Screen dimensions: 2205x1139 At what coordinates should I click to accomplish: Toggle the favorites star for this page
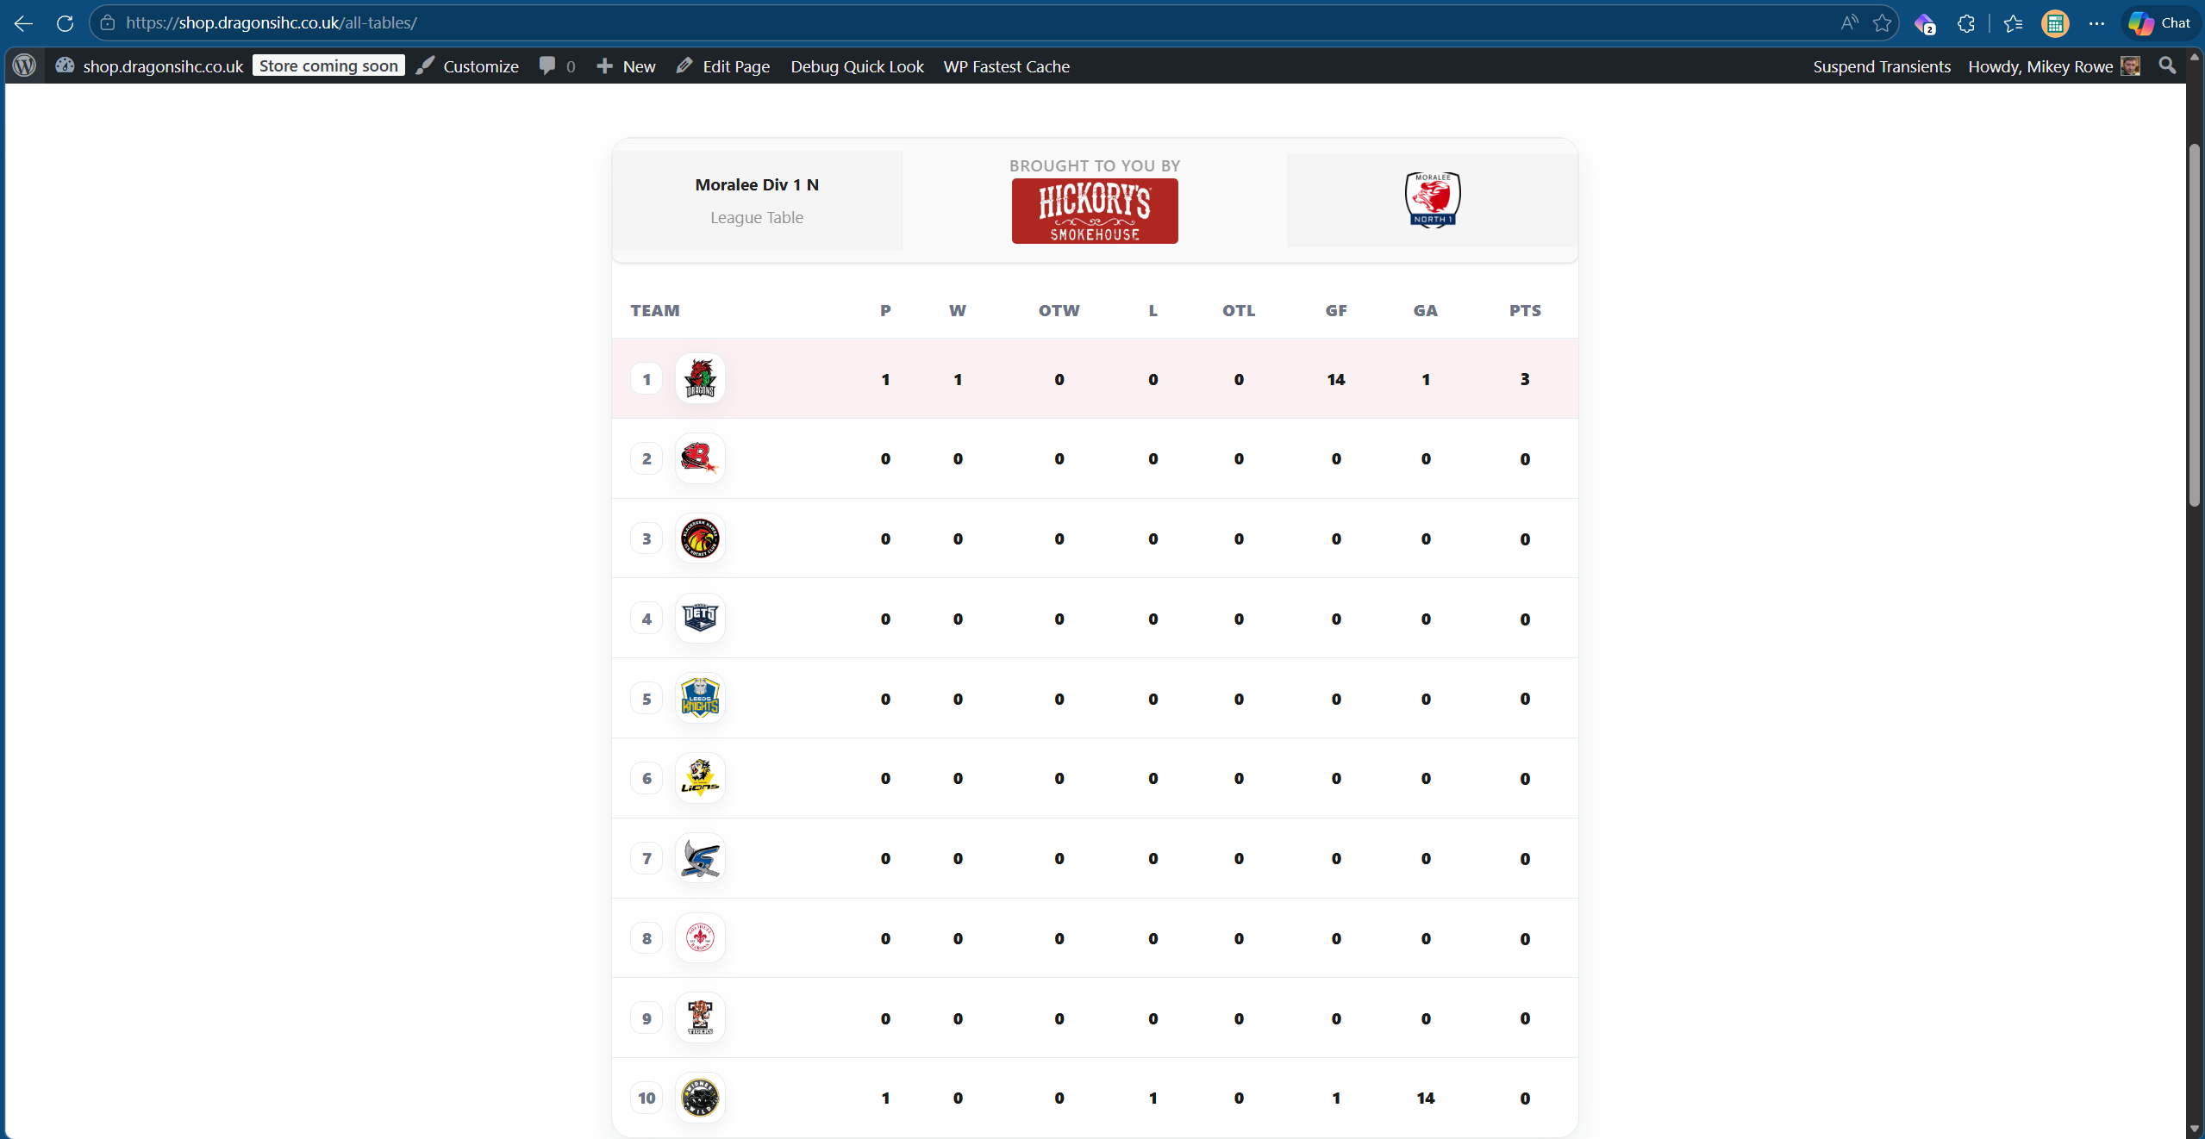point(1883,22)
